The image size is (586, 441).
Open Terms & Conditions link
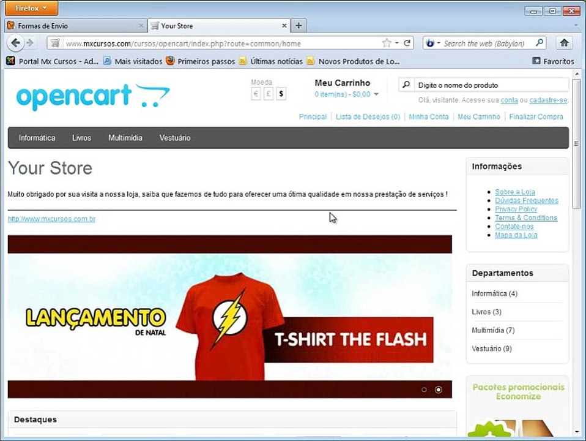point(526,217)
